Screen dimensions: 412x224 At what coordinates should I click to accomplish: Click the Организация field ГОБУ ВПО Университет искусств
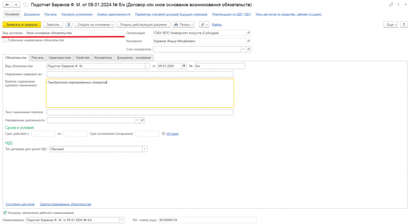pos(199,33)
